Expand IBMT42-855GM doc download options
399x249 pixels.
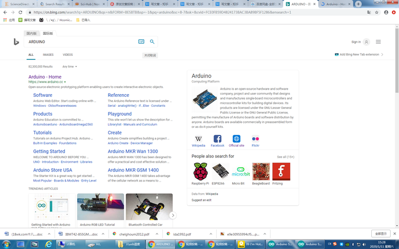(103, 234)
